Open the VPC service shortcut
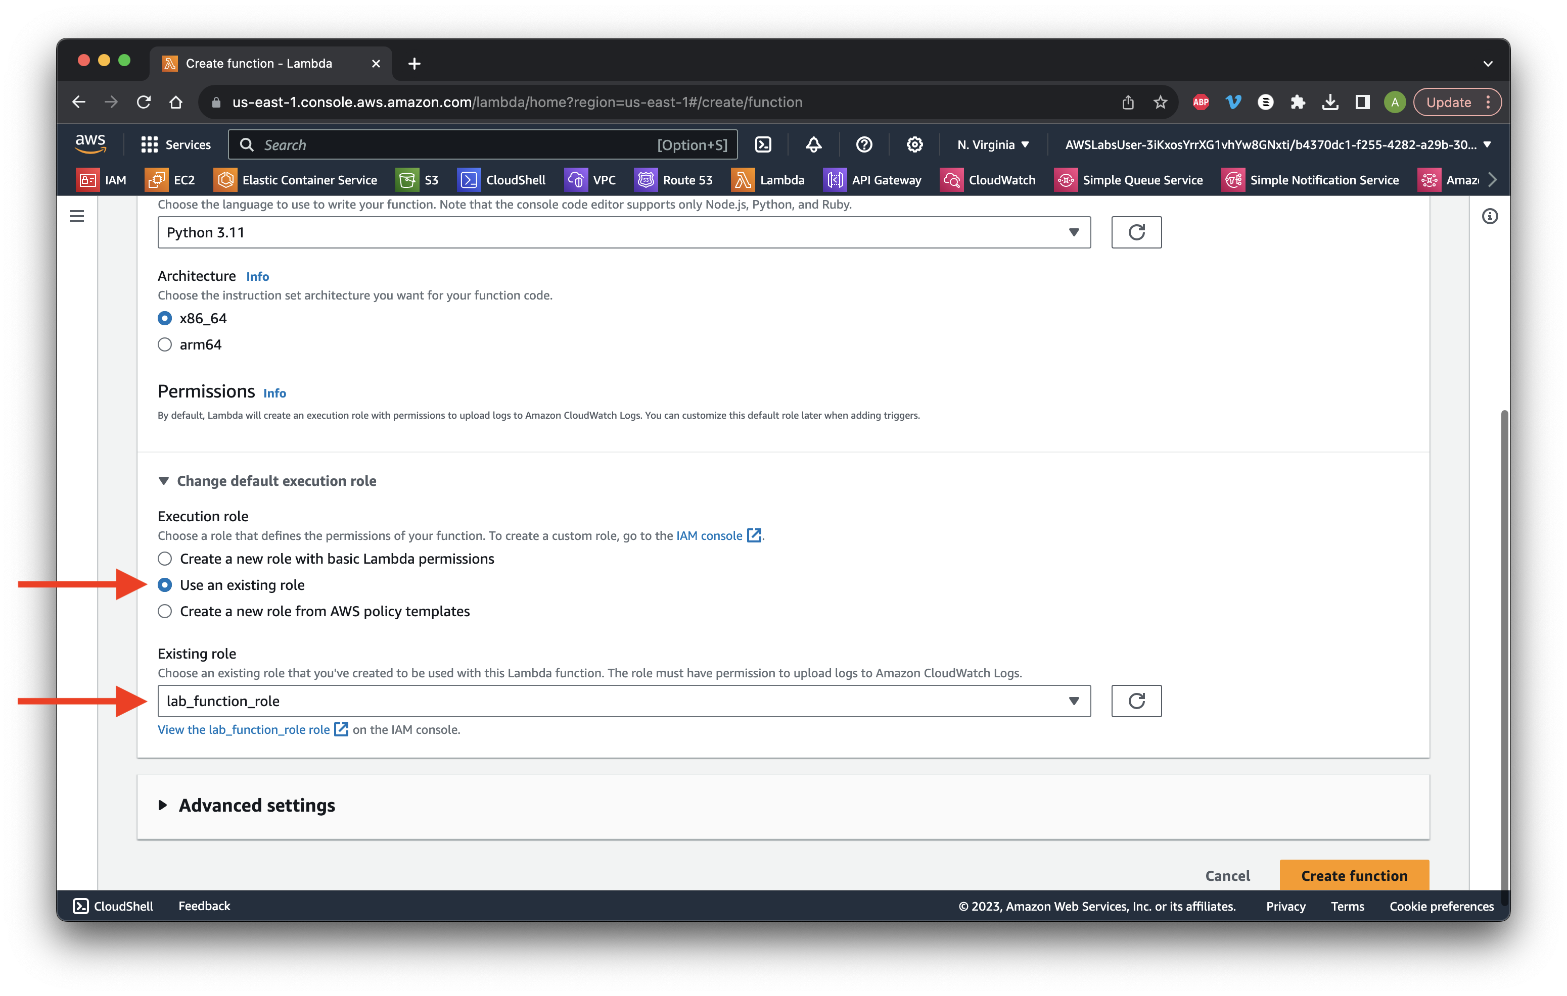1567x996 pixels. pyautogui.click(x=590, y=180)
